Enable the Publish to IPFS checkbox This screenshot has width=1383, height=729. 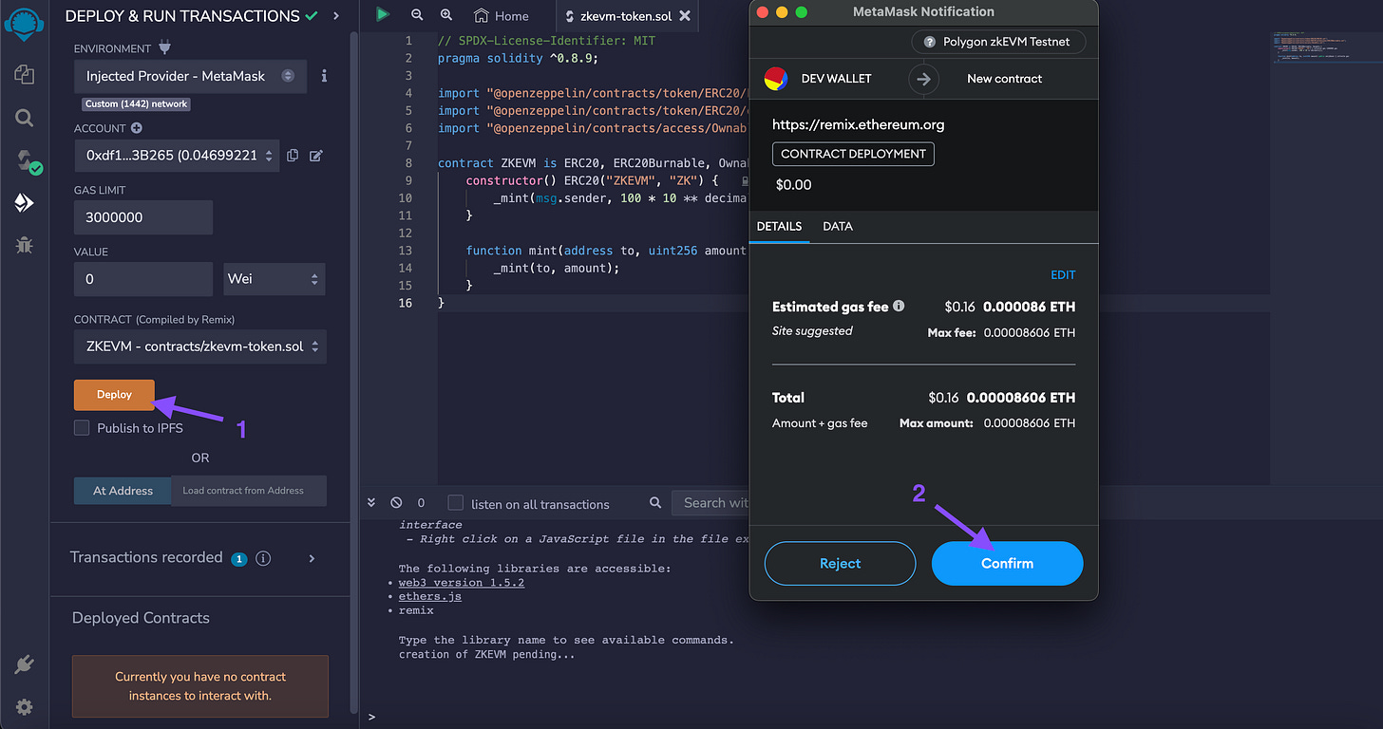tap(82, 428)
